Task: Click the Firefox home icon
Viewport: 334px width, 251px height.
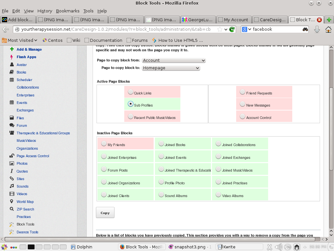Action: [x=328, y=29]
